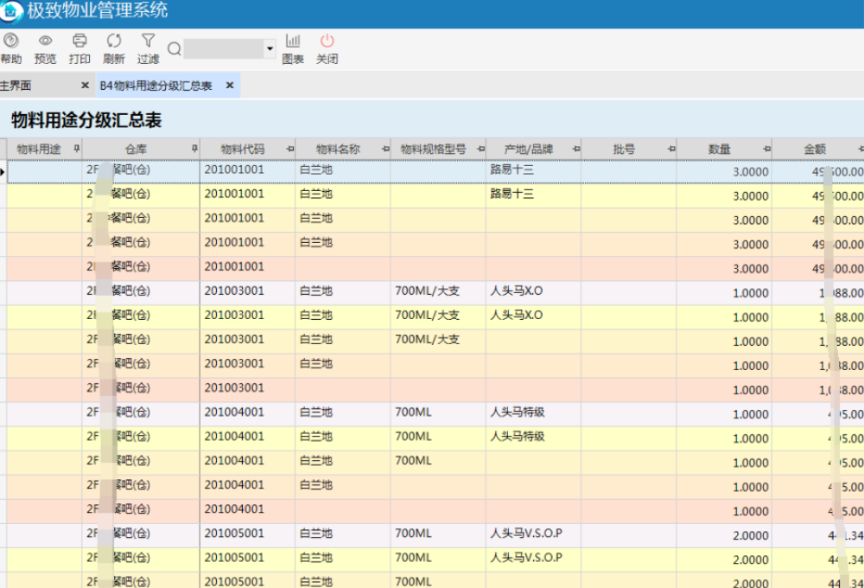Click the 数量 column header

pos(719,149)
